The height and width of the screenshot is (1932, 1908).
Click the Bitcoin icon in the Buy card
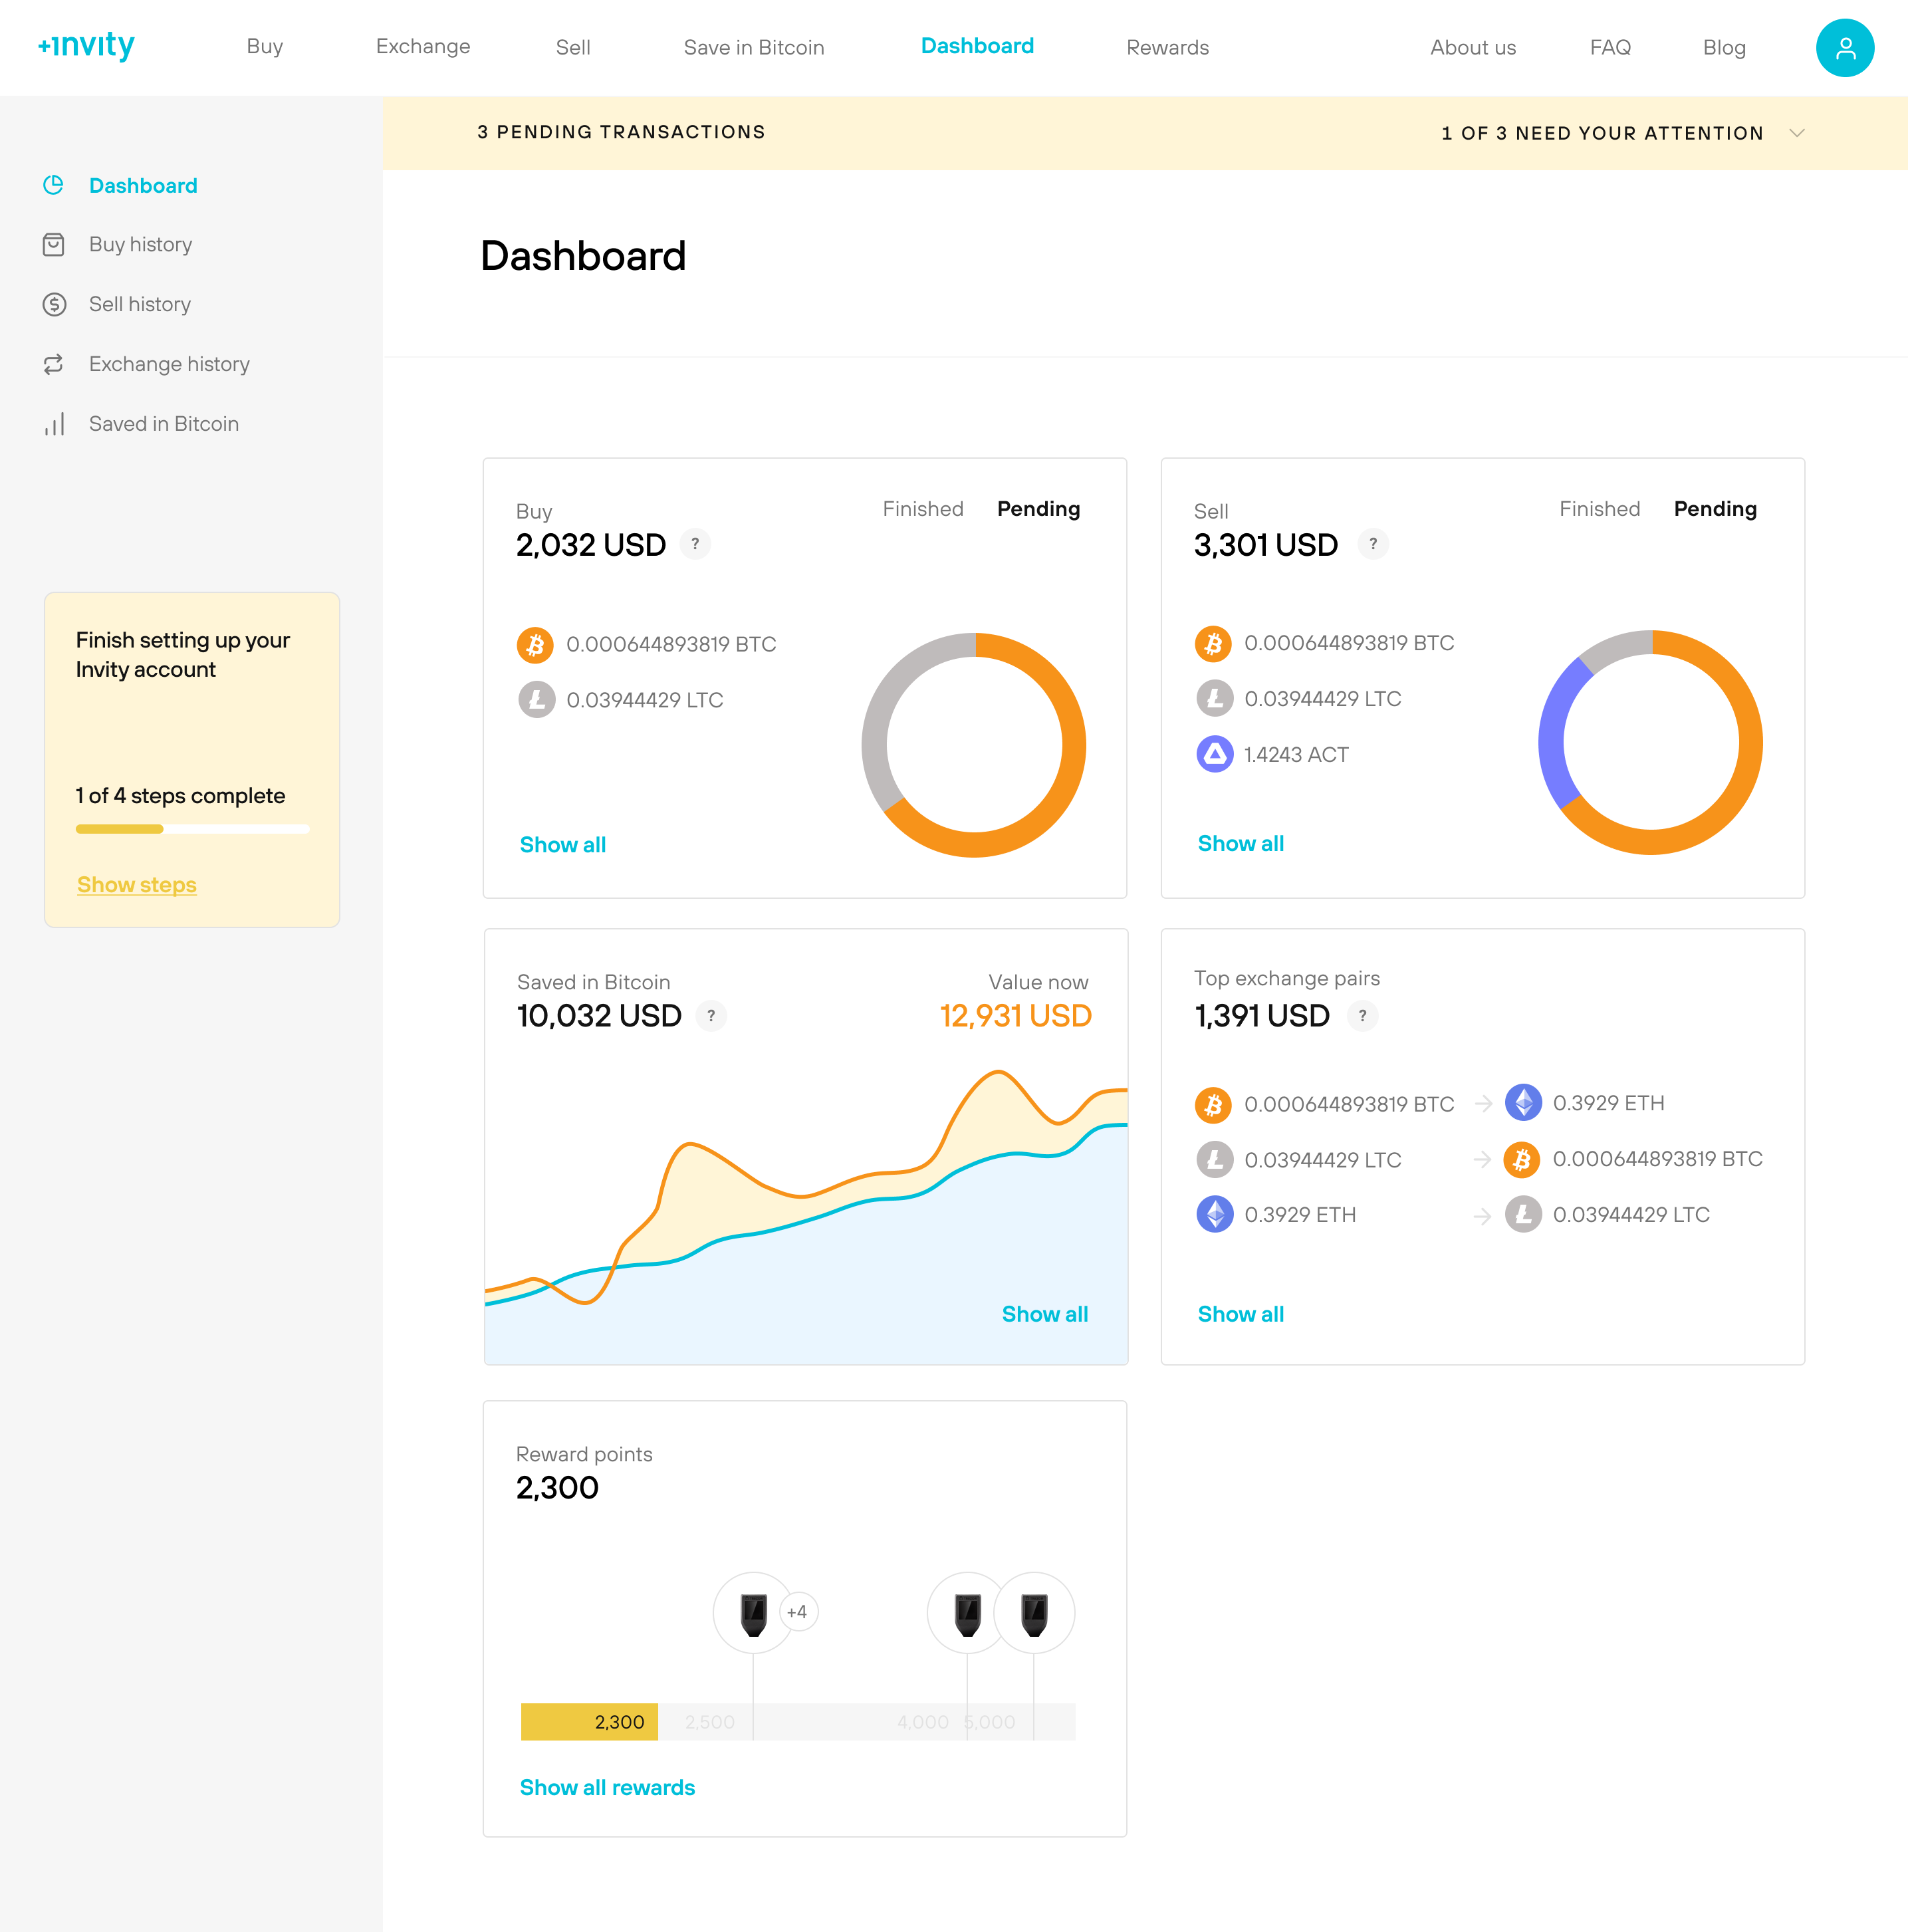536,645
